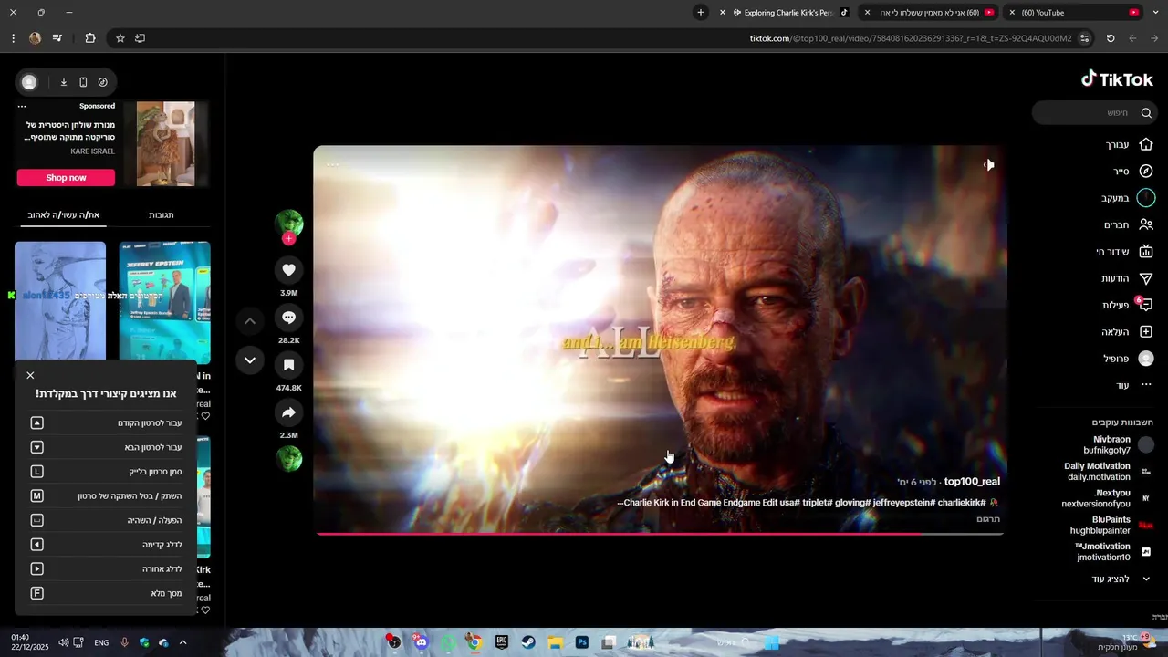The height and width of the screenshot is (657, 1168).
Task: Click the M key mute shortcut hint
Action: (x=36, y=495)
